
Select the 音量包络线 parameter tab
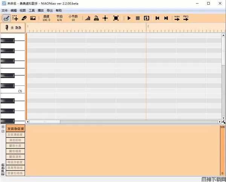tap(15, 173)
